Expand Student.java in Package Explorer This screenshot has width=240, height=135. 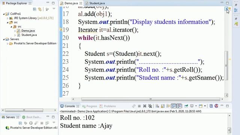(15, 35)
